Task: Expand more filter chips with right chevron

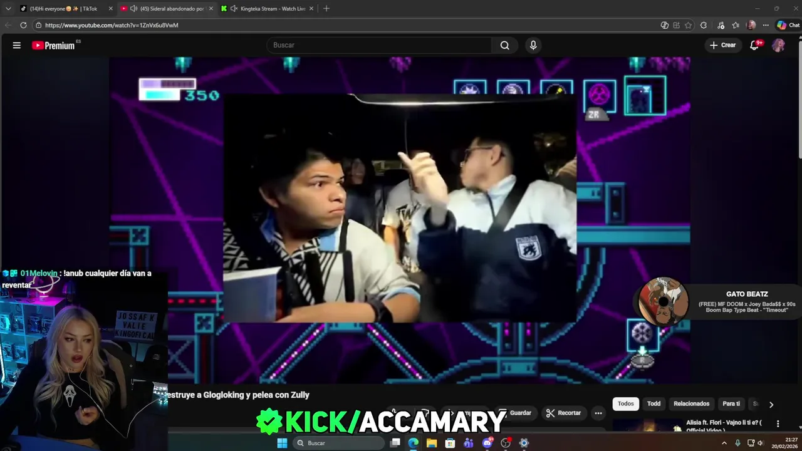Action: coord(771,405)
